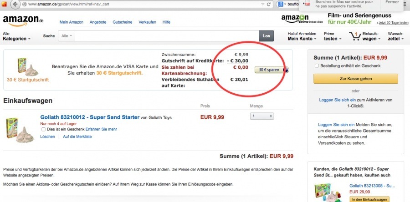Click the Amazon.de logo
This screenshot has width=410, height=202.
23,21
